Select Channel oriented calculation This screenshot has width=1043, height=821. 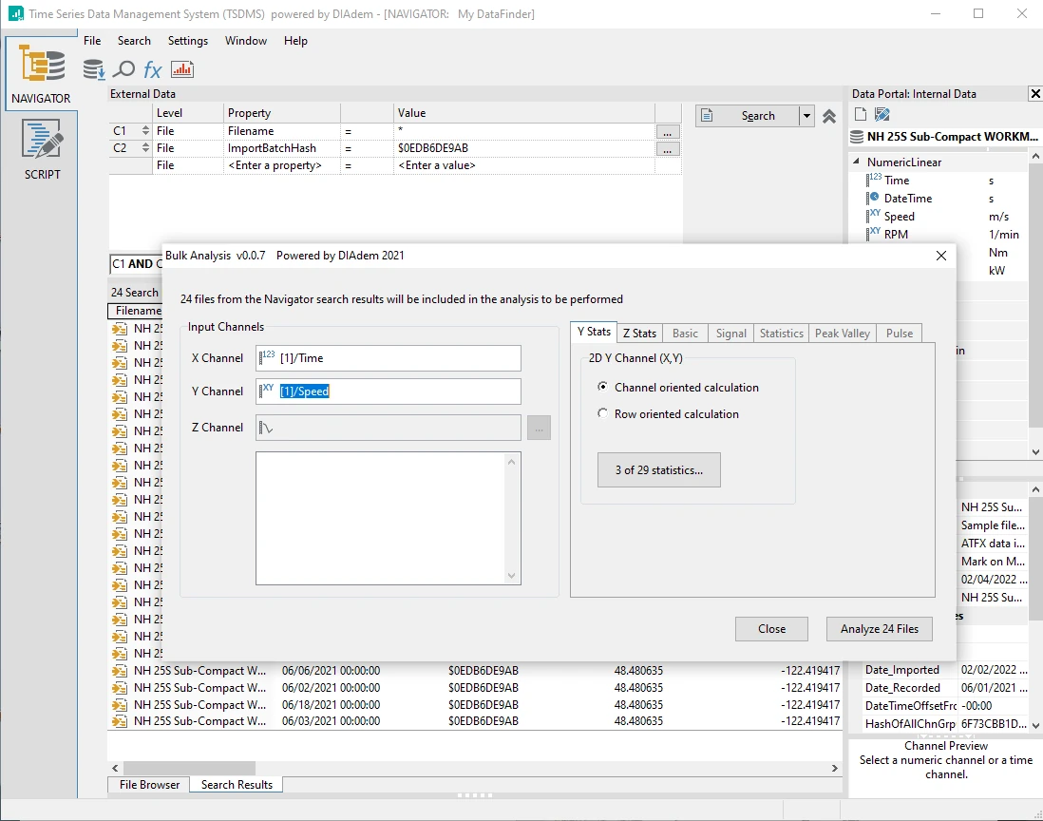(x=602, y=388)
